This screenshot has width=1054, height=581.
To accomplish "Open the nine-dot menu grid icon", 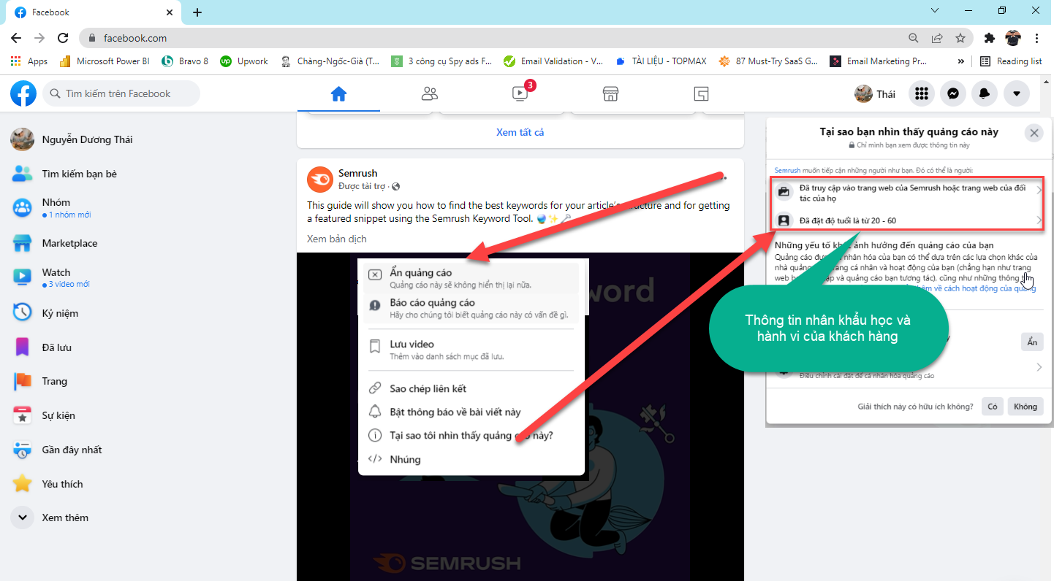I will [922, 93].
